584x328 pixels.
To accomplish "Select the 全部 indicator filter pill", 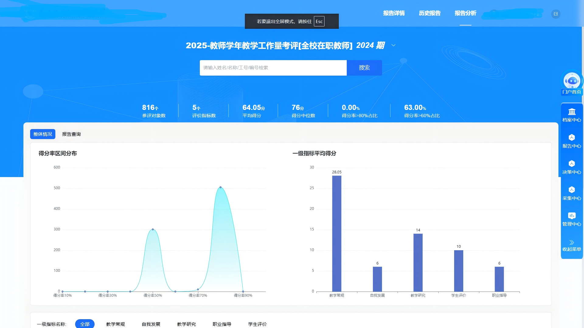I will (x=85, y=324).
